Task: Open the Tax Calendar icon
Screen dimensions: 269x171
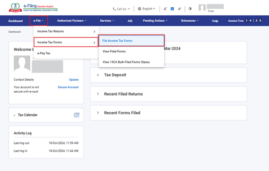Action: tap(77, 115)
